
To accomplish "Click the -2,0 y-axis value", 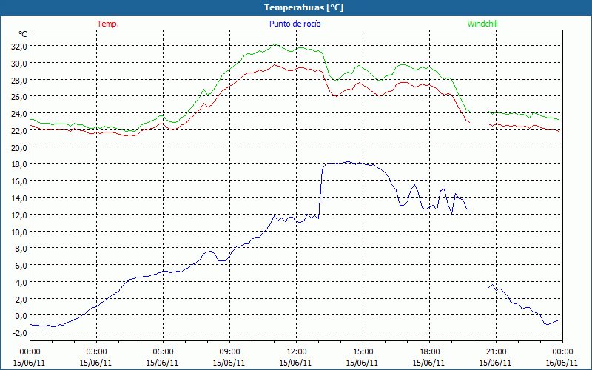I will (20, 332).
